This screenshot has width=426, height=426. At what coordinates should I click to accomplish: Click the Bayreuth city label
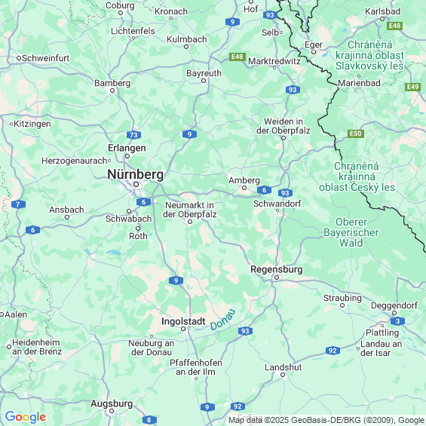coord(204,73)
